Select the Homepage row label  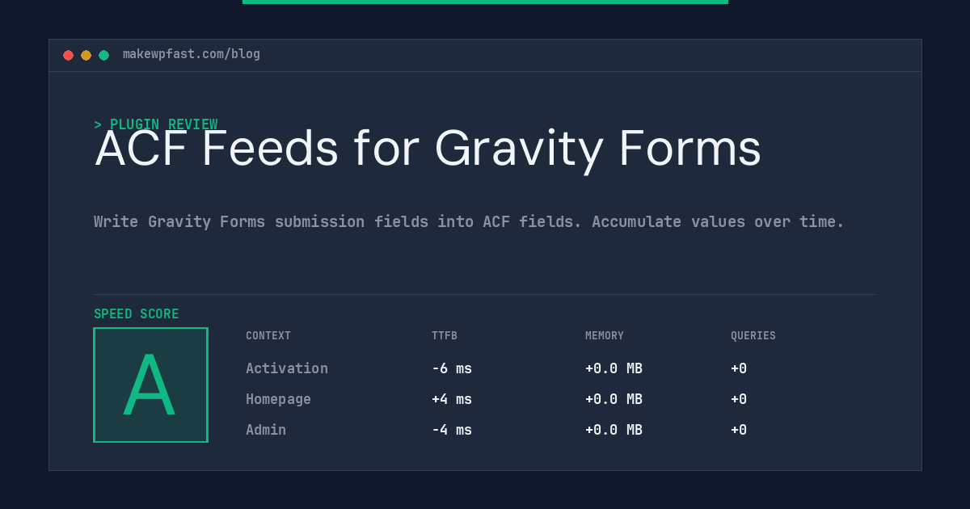pyautogui.click(x=278, y=399)
